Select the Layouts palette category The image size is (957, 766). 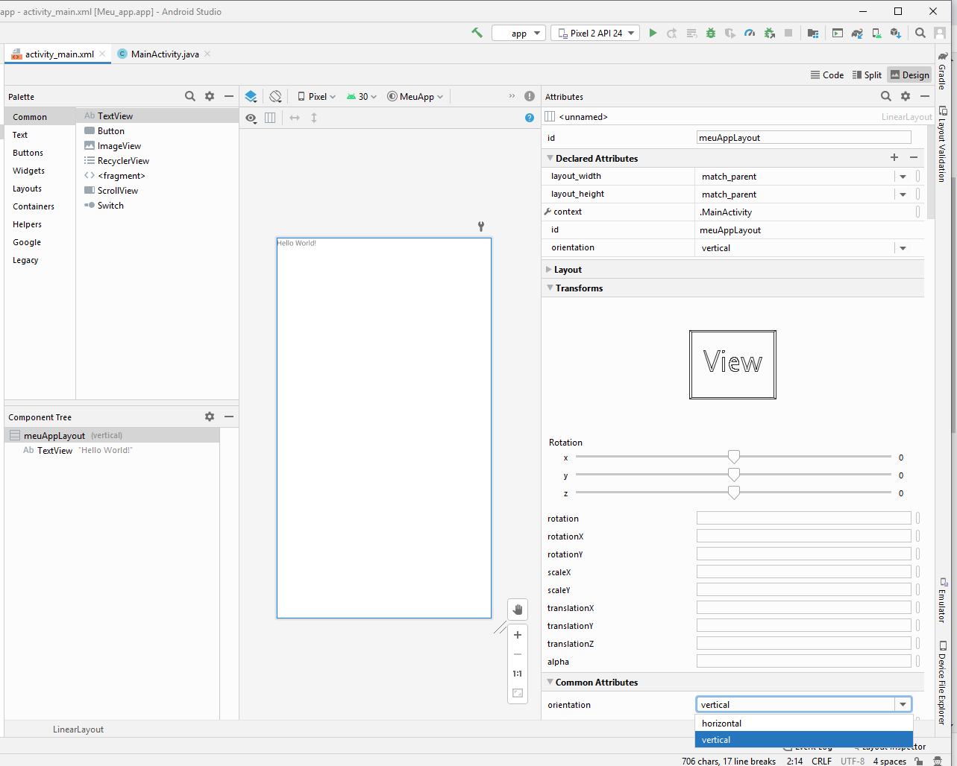tap(27, 189)
